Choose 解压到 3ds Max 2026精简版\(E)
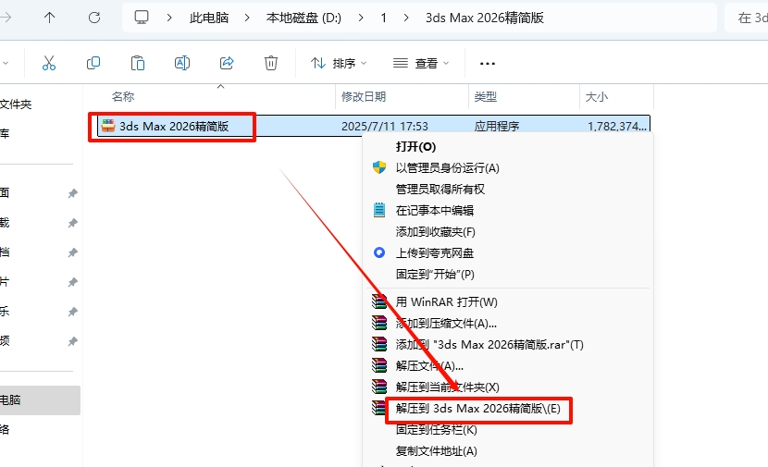This screenshot has height=467, width=768. tap(478, 408)
